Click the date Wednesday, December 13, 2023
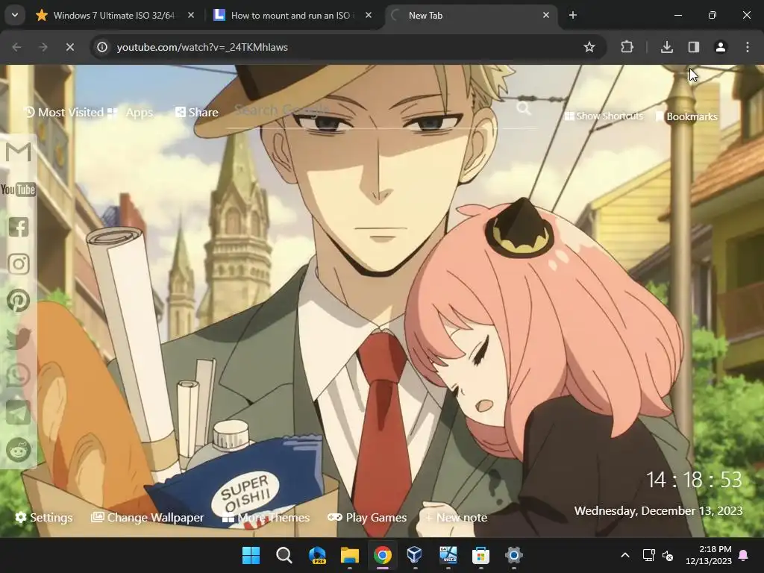 point(658,510)
